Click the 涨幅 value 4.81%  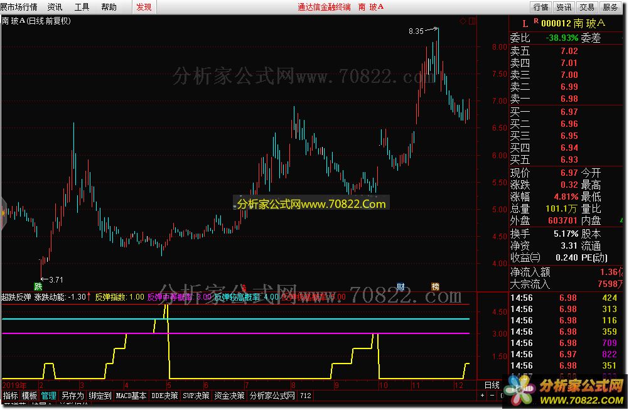pos(566,197)
